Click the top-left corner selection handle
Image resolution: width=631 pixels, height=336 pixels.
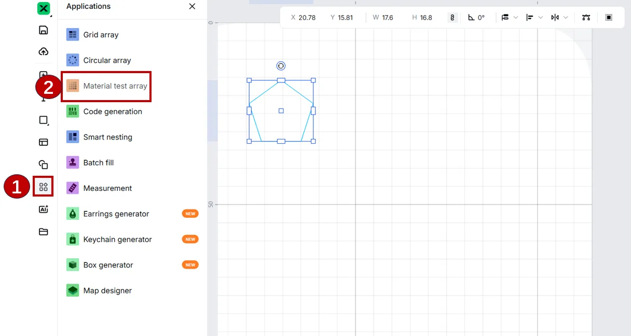coord(249,80)
